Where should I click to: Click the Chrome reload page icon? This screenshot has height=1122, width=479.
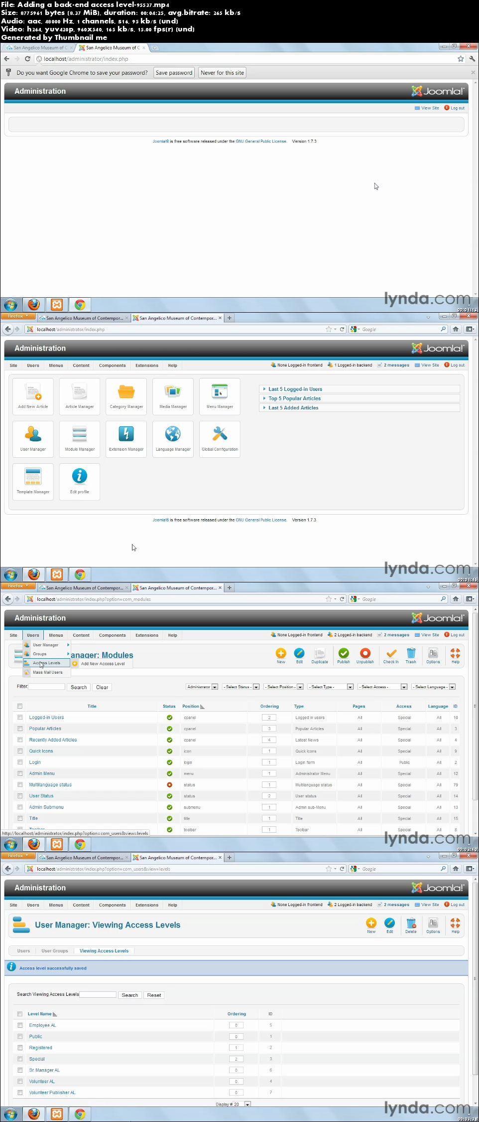pyautogui.click(x=28, y=59)
